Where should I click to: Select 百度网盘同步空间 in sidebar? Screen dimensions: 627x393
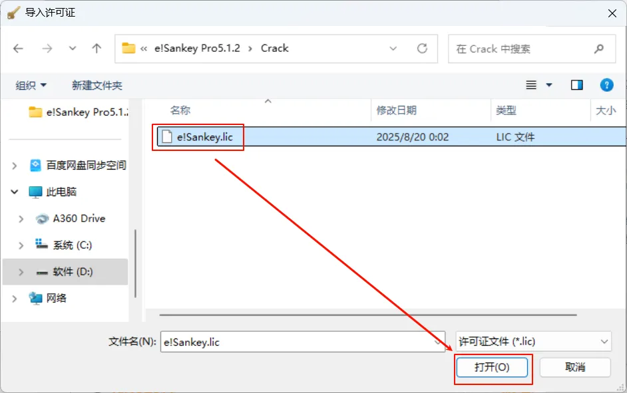[79, 165]
